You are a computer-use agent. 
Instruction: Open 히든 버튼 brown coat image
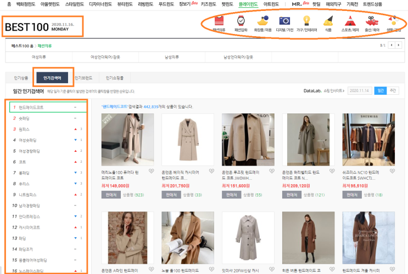coord(309,238)
